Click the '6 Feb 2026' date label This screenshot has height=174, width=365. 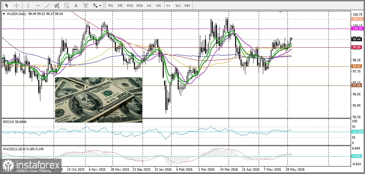(x=184, y=169)
